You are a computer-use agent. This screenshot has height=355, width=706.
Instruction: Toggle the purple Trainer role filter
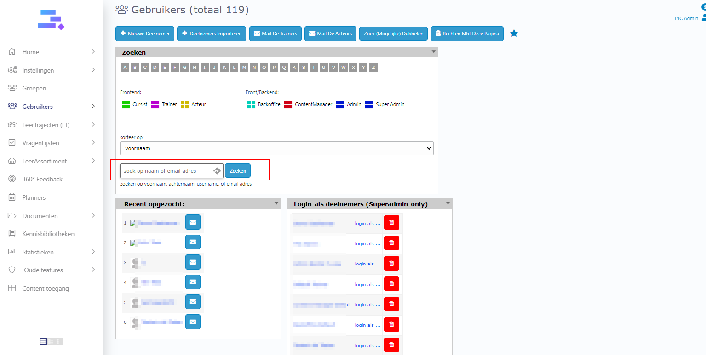(x=155, y=104)
